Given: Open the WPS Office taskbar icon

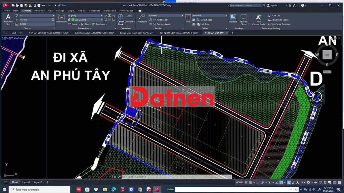Looking at the screenshot, I should tap(79, 189).
